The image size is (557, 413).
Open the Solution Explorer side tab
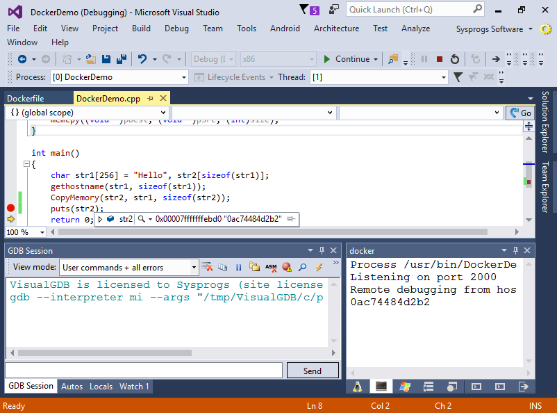click(545, 122)
